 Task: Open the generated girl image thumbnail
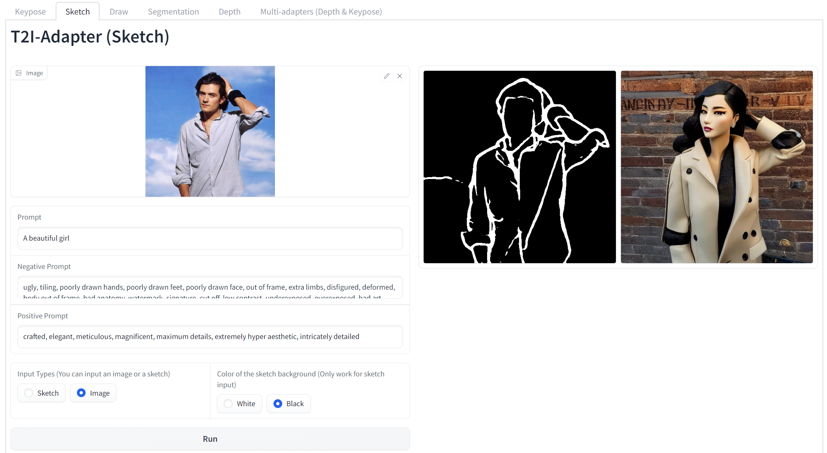[716, 167]
